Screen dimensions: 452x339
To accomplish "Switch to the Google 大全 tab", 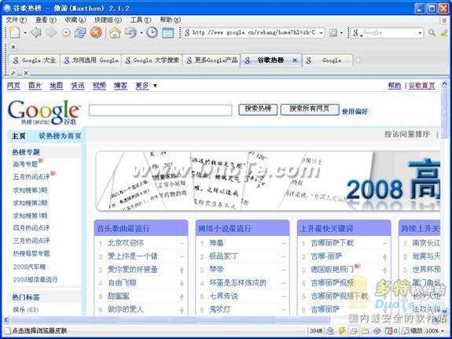I will (35, 61).
